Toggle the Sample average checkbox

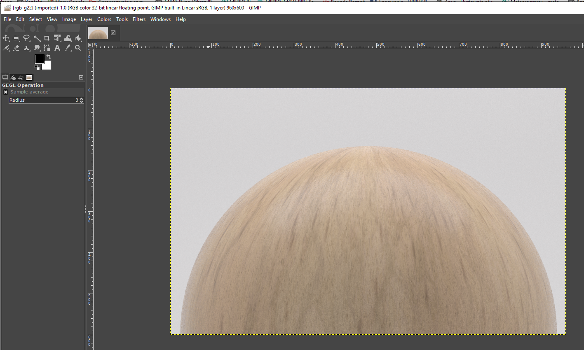[x=6, y=92]
